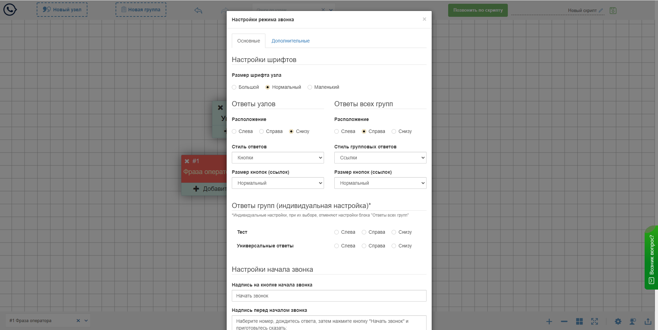This screenshot has height=330, width=658.
Task: Click the Новая группа button
Action: [x=141, y=10]
